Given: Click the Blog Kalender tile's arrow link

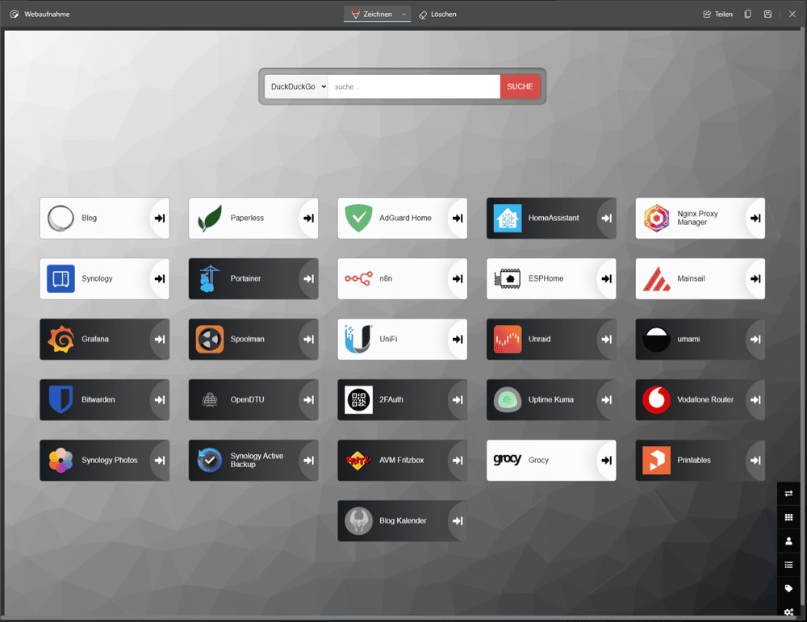Looking at the screenshot, I should pyautogui.click(x=458, y=520).
